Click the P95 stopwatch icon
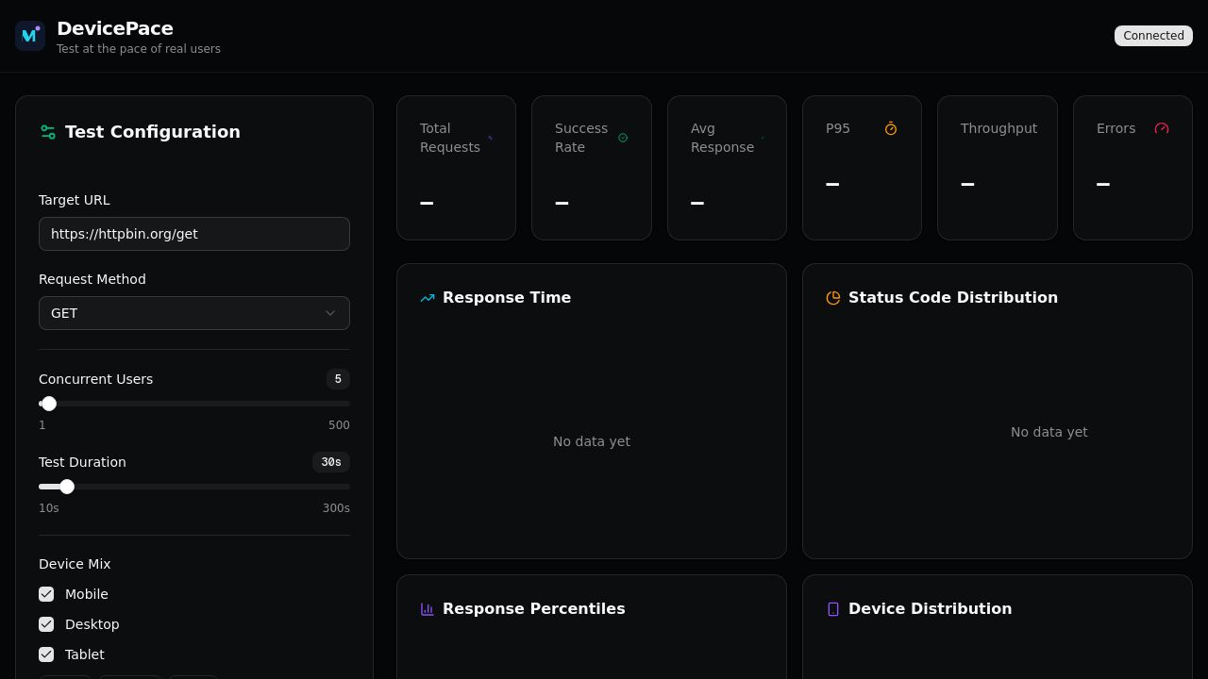The image size is (1208, 679). 891,128
